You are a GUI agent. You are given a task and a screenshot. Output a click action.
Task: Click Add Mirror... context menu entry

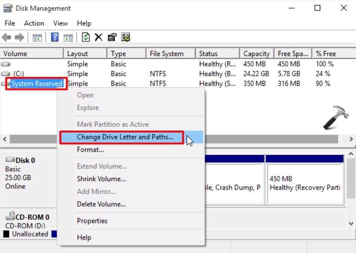pyautogui.click(x=131, y=191)
